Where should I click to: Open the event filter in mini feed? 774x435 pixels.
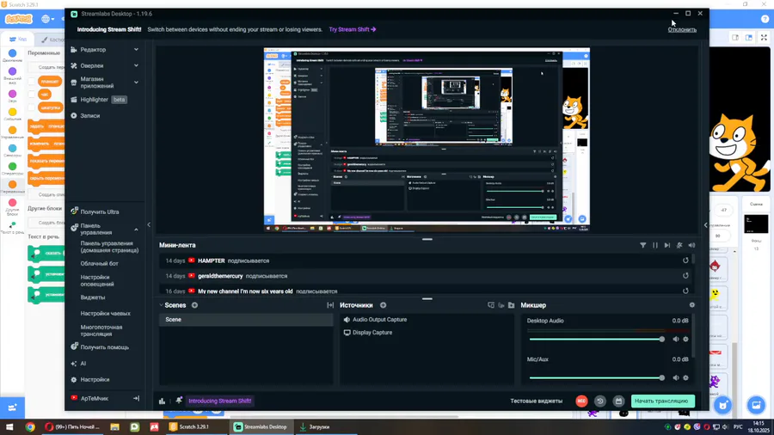click(x=642, y=245)
